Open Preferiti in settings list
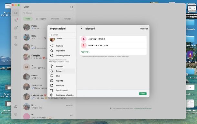 click(x=62, y=46)
